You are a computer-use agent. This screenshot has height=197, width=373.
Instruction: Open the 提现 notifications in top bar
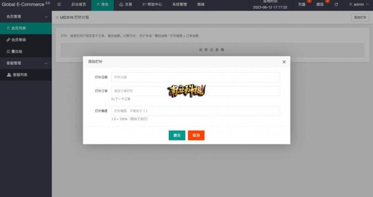click(320, 4)
